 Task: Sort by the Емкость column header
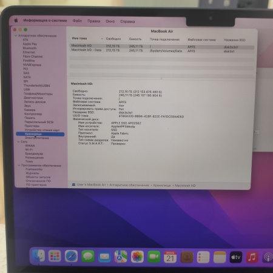[135, 39]
